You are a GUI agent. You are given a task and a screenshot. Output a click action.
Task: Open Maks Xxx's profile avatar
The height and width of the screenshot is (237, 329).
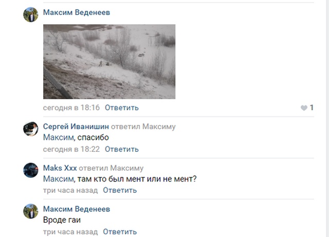pyautogui.click(x=31, y=170)
